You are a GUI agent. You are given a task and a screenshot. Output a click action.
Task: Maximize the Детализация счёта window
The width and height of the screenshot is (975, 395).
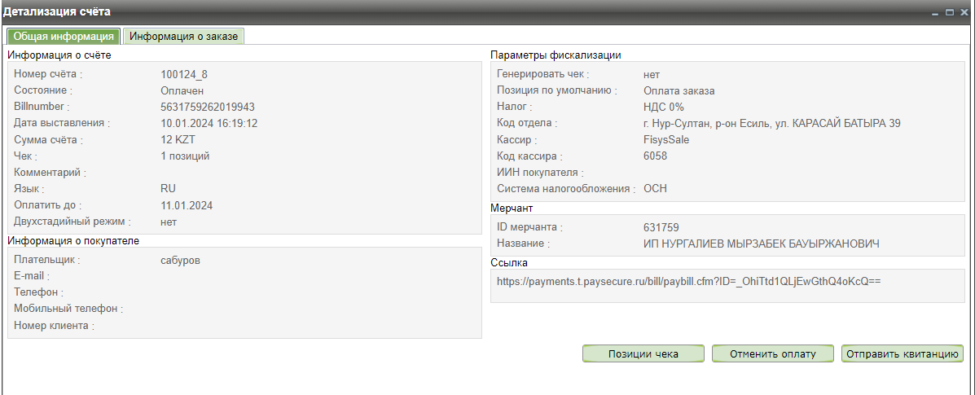click(951, 12)
